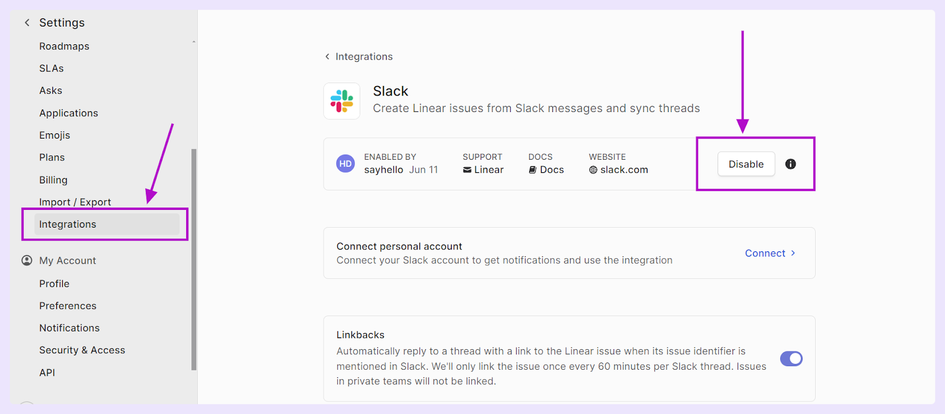Click the Linkbacks heading
945x414 pixels.
(x=360, y=335)
